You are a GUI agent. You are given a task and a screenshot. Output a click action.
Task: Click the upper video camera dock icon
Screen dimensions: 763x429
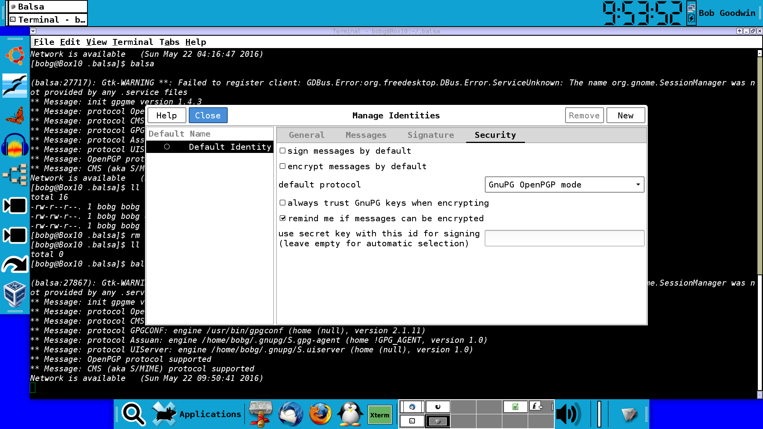[15, 205]
